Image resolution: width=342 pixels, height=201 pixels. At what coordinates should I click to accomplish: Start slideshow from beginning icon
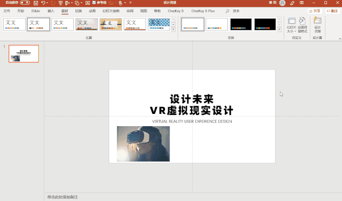(60, 3)
